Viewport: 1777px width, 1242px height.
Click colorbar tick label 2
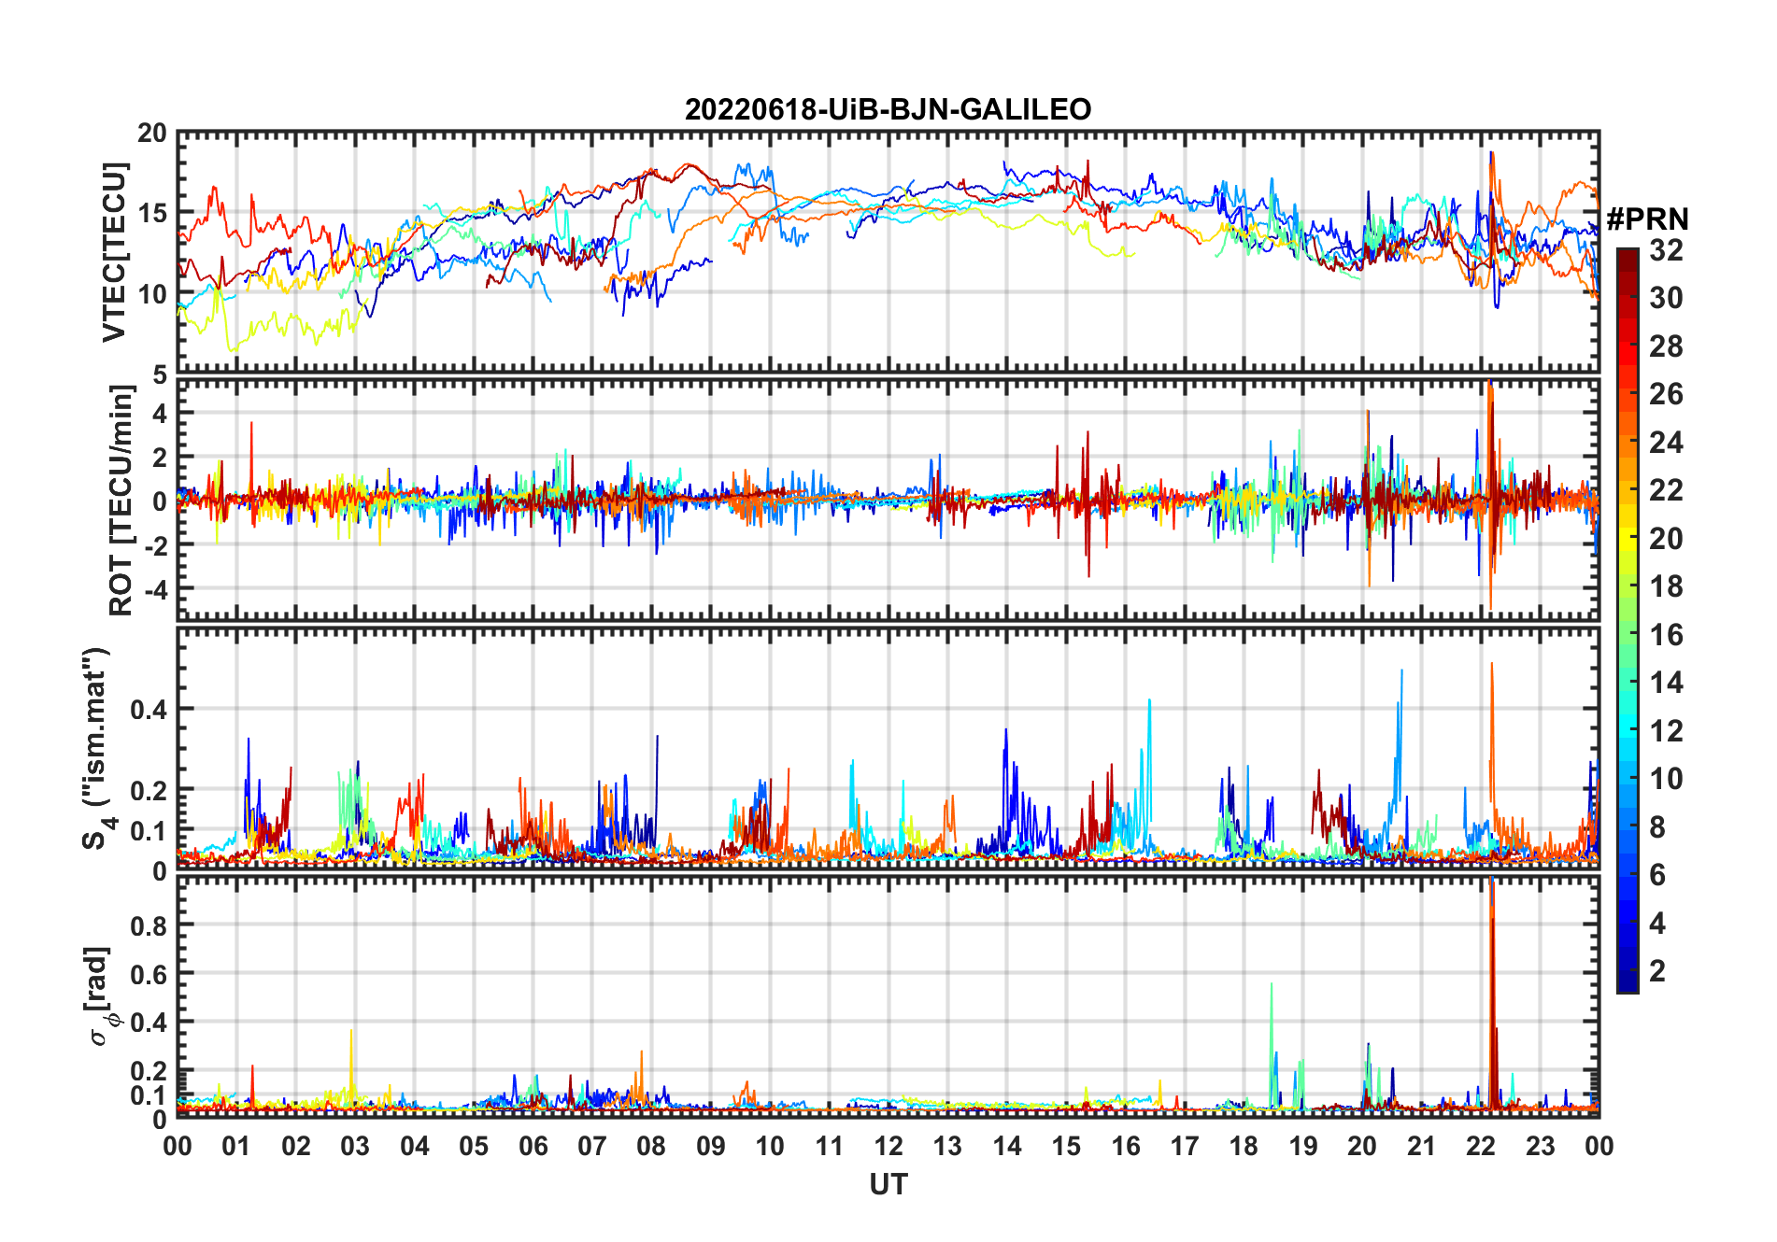click(x=1657, y=971)
